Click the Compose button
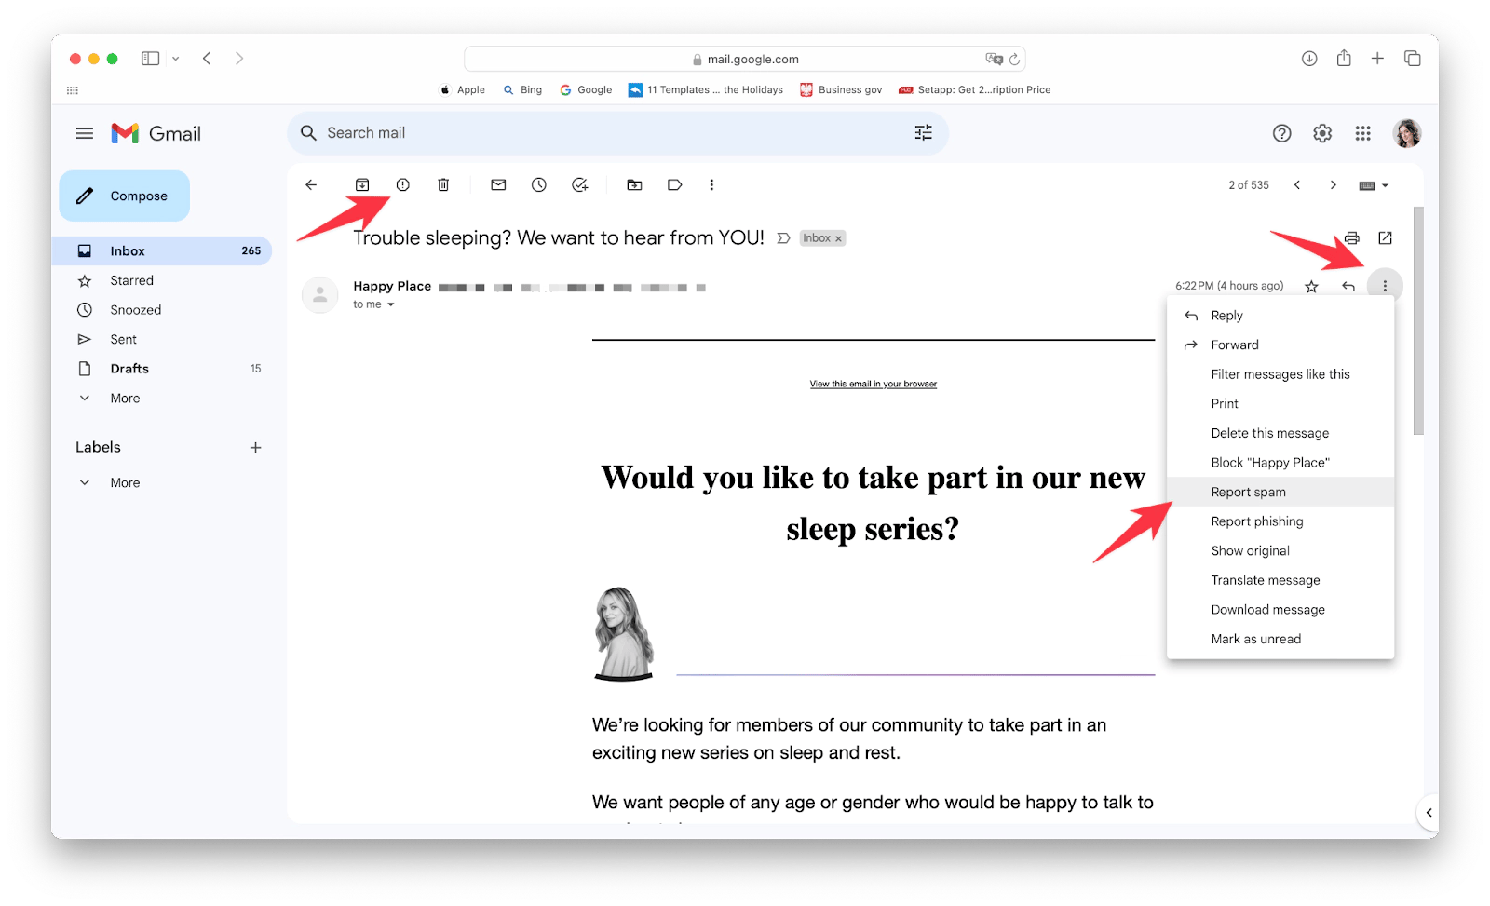This screenshot has width=1490, height=906. click(x=125, y=196)
